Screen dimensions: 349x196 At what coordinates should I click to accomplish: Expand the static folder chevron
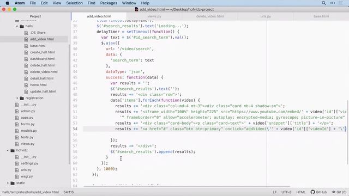[8, 183]
